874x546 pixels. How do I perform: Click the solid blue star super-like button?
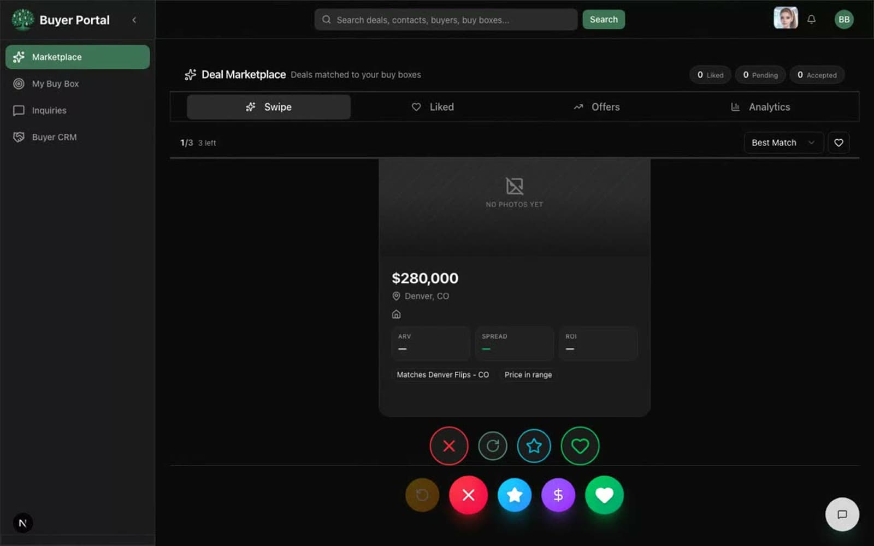[515, 495]
